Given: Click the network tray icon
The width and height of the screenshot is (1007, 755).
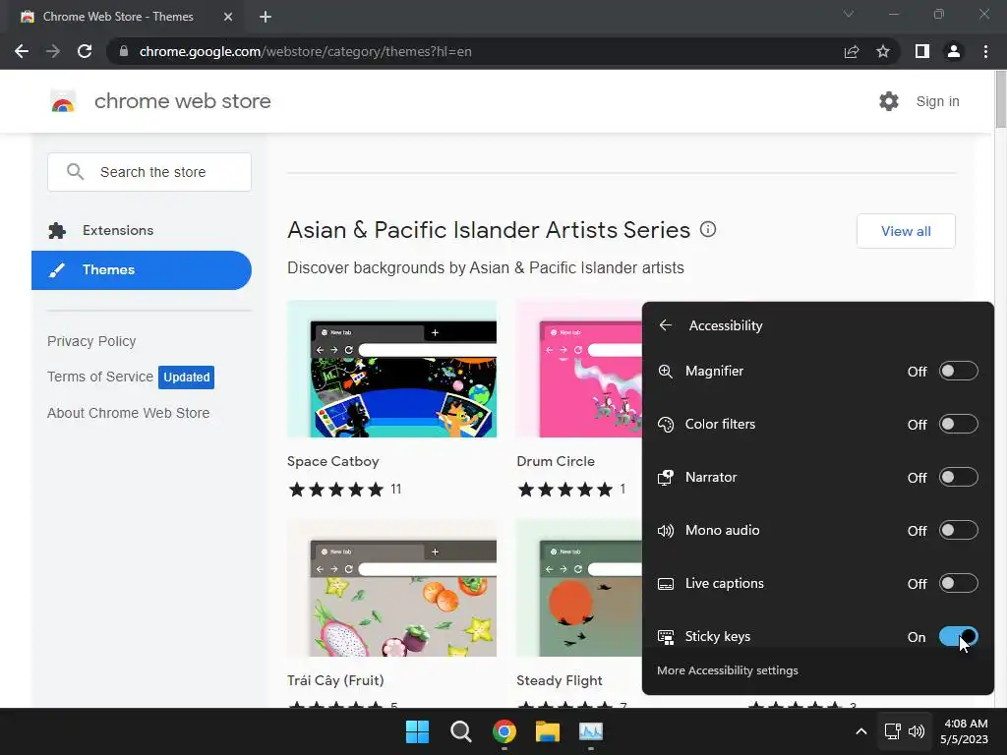Looking at the screenshot, I should point(892,731).
